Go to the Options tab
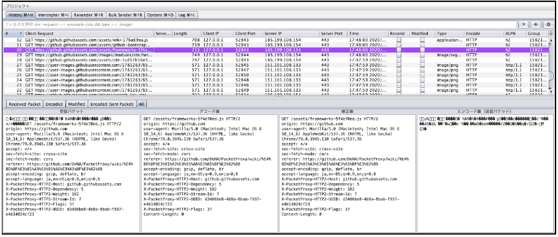The image size is (558, 237). click(160, 15)
